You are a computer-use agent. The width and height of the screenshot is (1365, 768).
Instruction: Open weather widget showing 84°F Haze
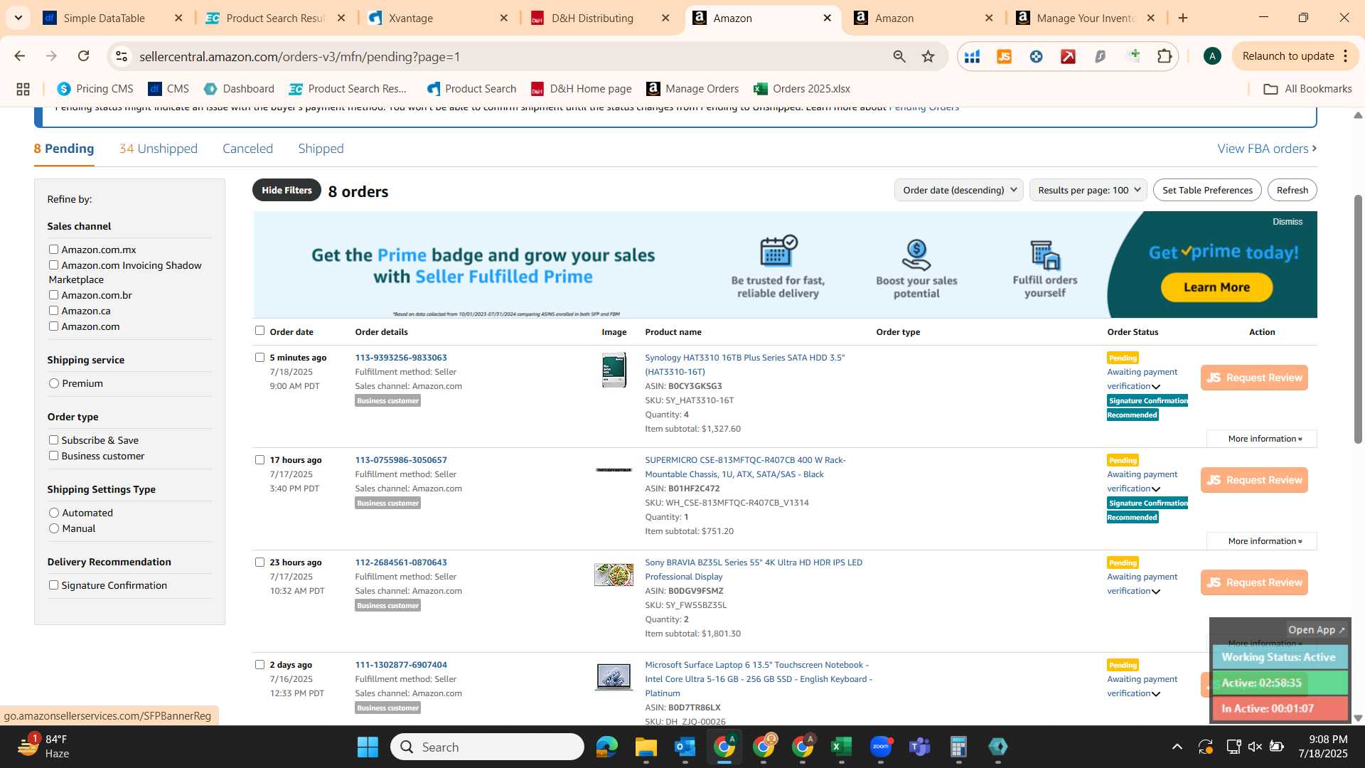coord(44,747)
